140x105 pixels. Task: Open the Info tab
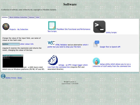[x=38, y=17]
